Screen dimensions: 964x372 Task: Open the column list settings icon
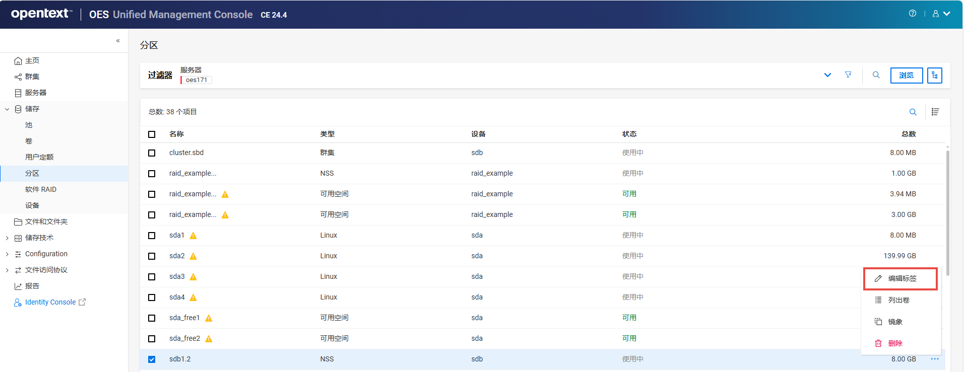(935, 112)
